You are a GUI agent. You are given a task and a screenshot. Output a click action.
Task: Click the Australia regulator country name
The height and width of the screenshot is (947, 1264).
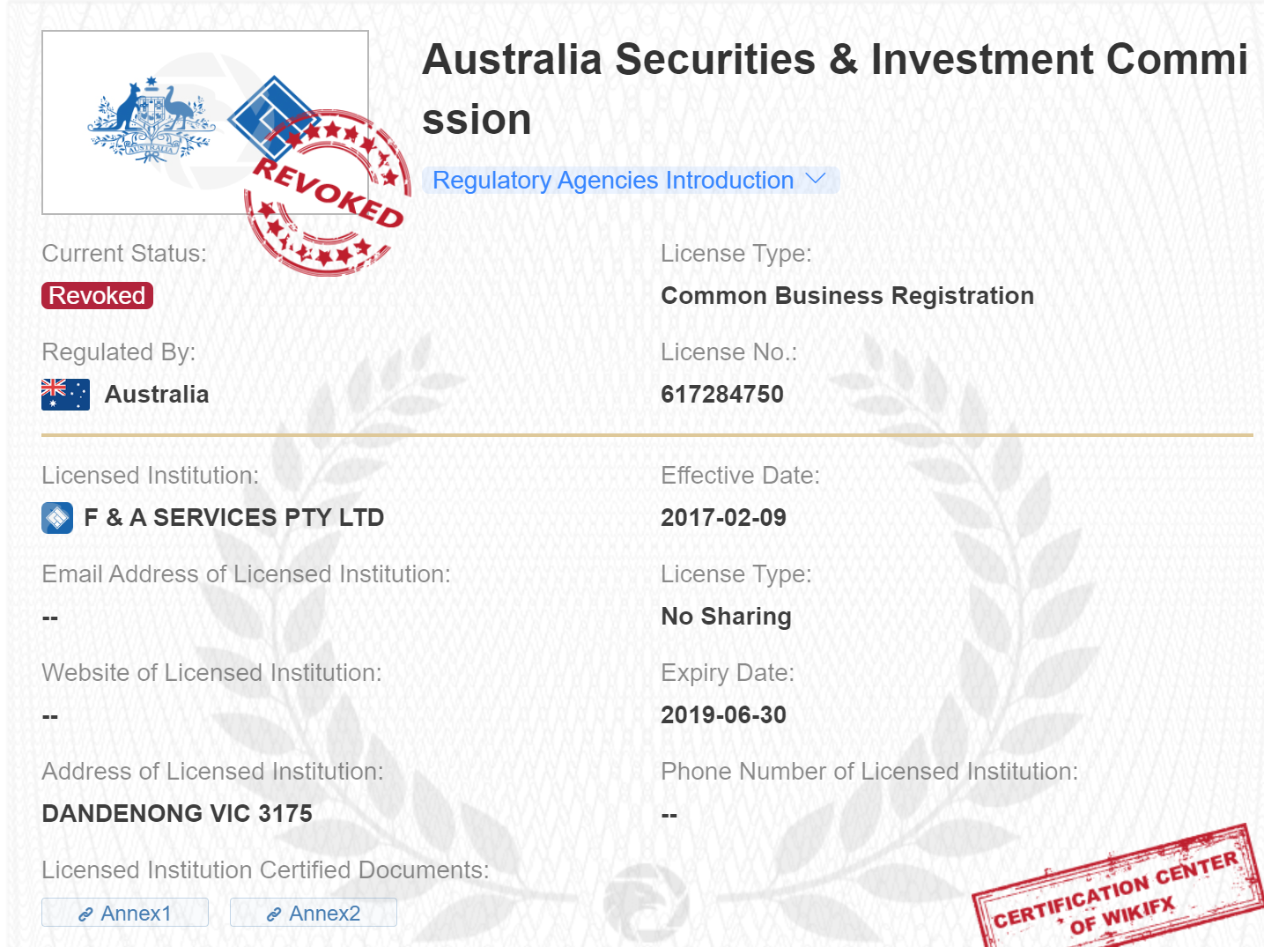click(x=157, y=395)
